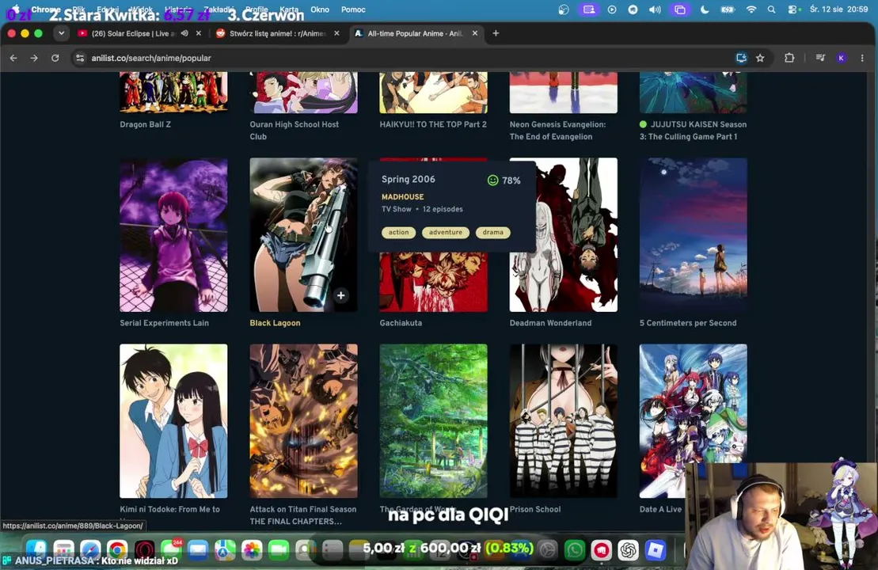Screen dimensions: 878x570
Task: Add Black Lagoon to list with plus button
Action: [x=340, y=295]
